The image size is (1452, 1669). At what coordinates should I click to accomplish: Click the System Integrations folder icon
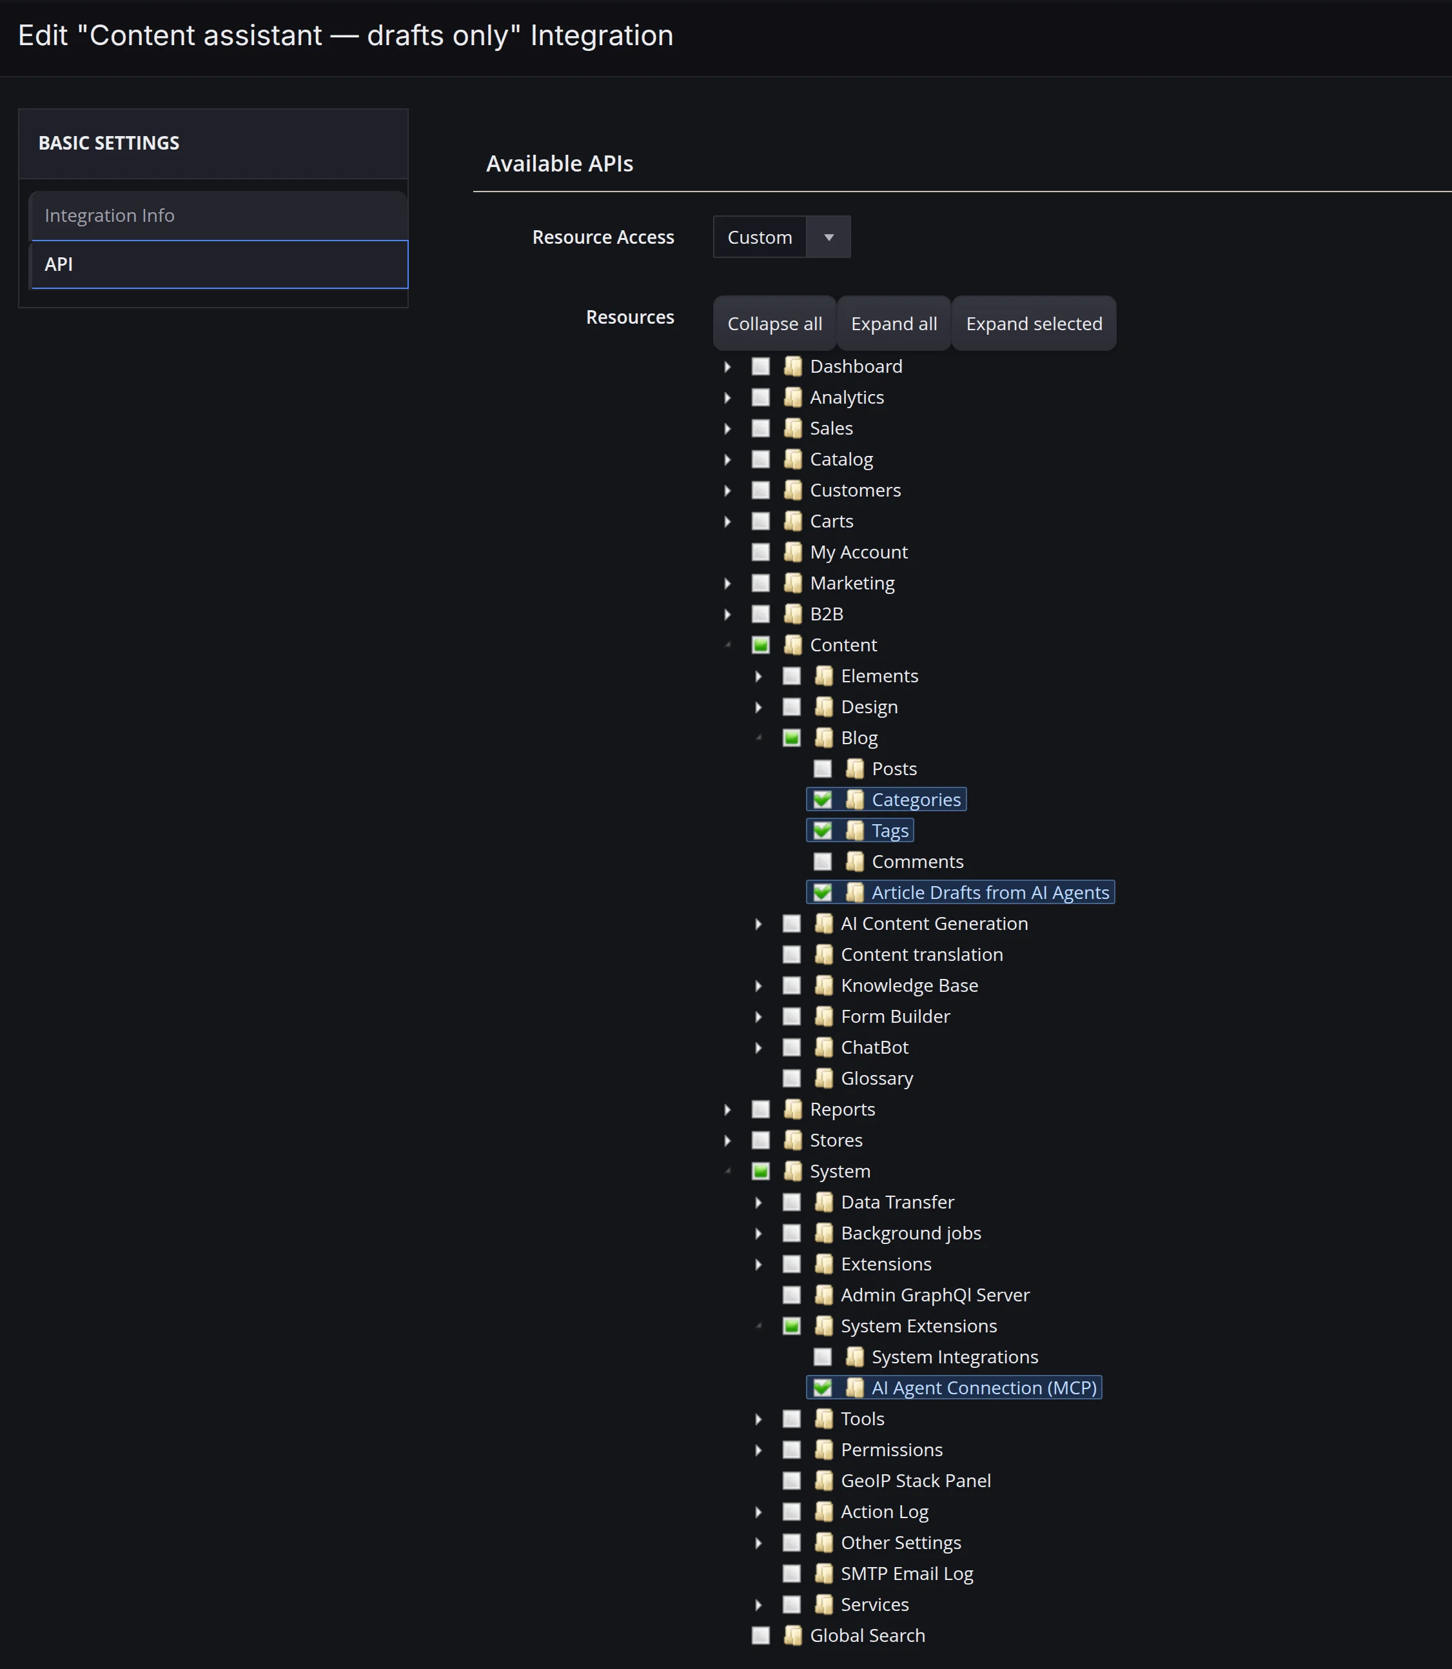click(854, 1357)
